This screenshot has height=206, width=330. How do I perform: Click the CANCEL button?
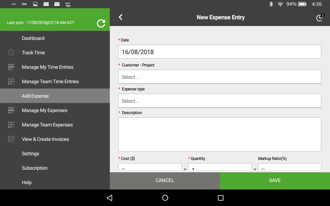[x=165, y=181]
